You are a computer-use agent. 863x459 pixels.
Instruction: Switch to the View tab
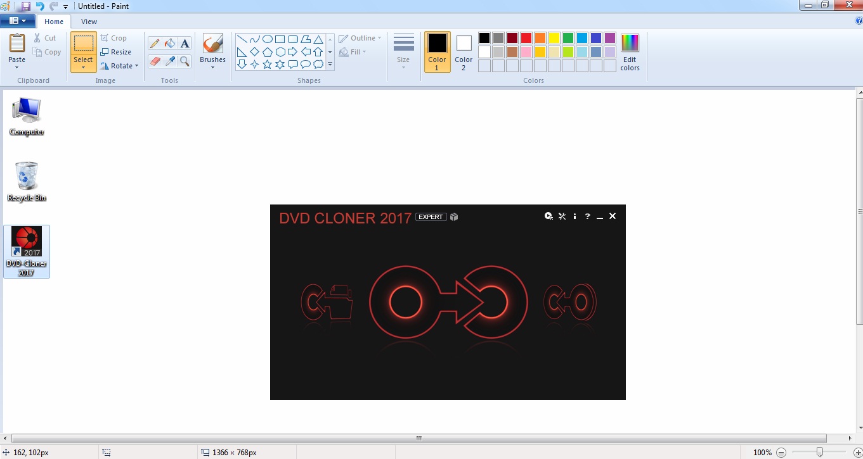point(89,22)
